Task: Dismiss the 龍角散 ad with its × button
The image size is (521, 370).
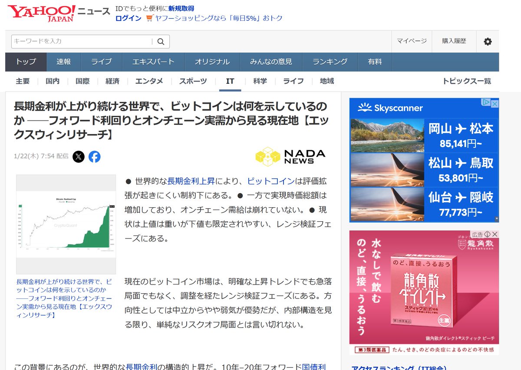Action: tap(495, 234)
